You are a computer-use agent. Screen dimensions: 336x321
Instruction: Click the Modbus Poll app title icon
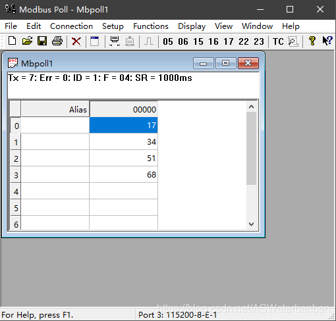coord(11,9)
